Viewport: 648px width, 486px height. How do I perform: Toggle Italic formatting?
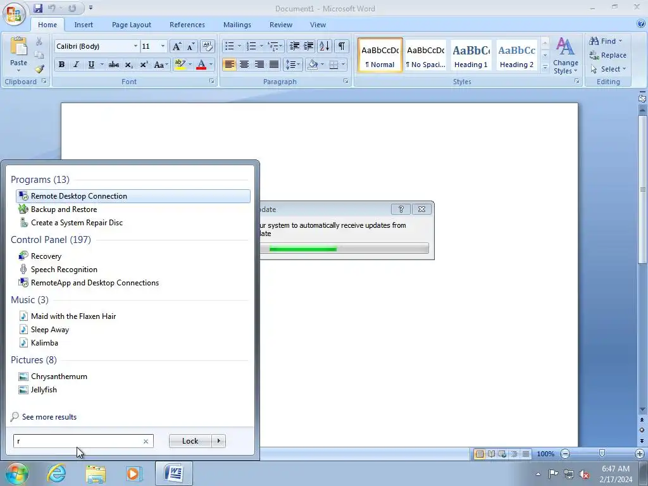(x=76, y=65)
